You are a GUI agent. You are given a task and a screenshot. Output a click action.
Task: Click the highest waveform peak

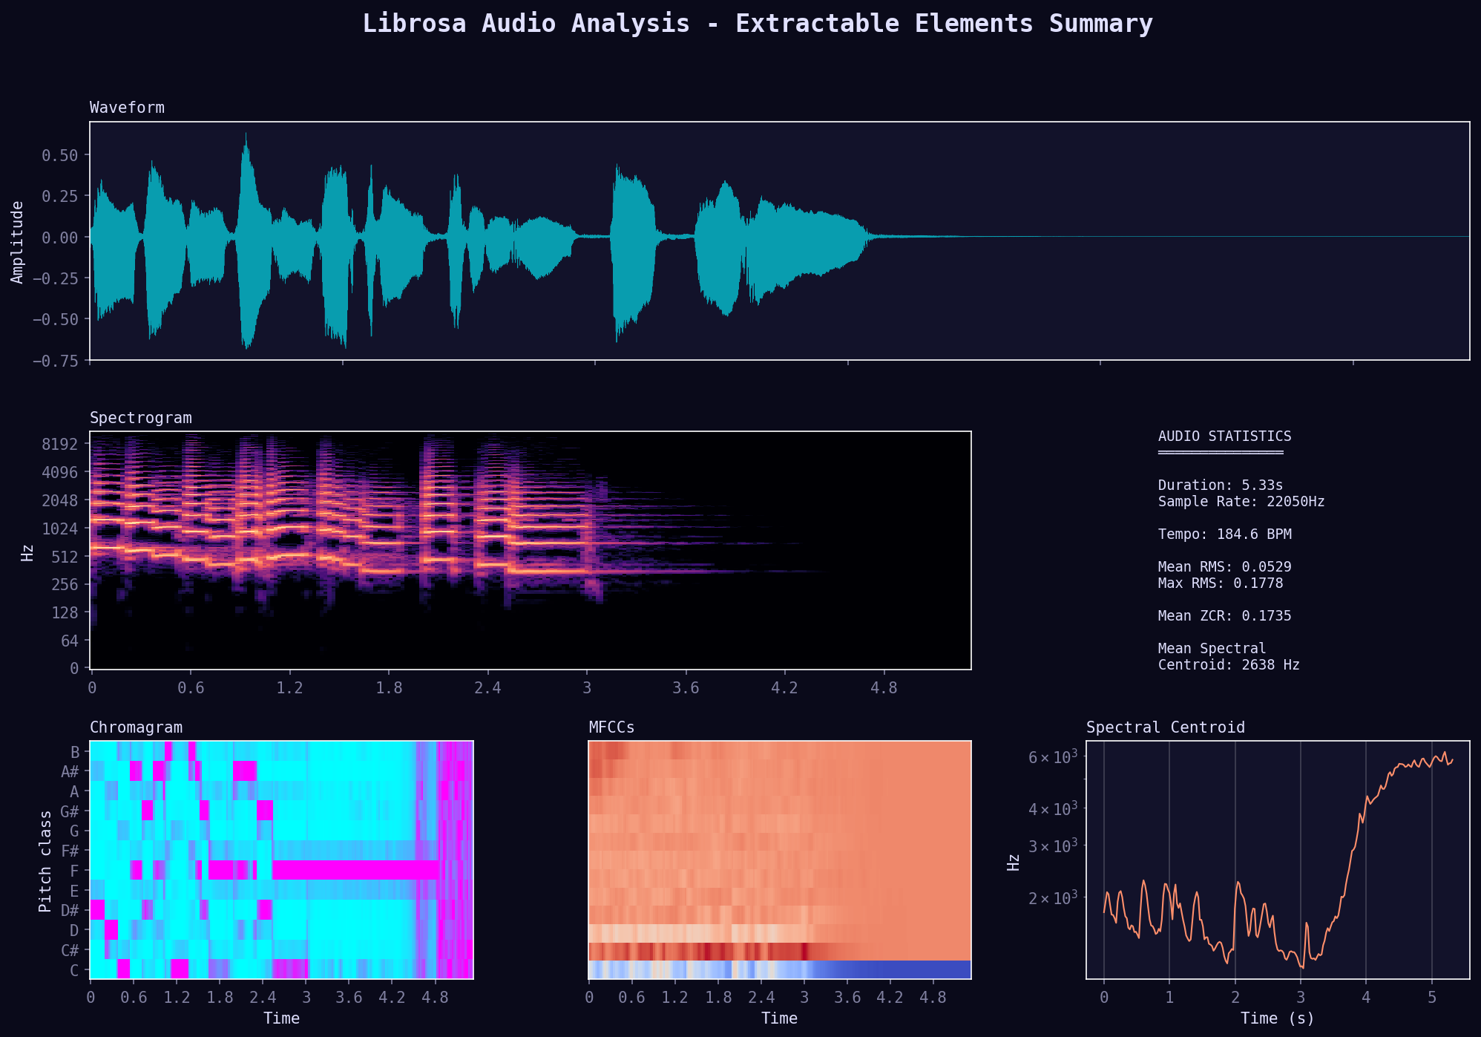pos(246,137)
